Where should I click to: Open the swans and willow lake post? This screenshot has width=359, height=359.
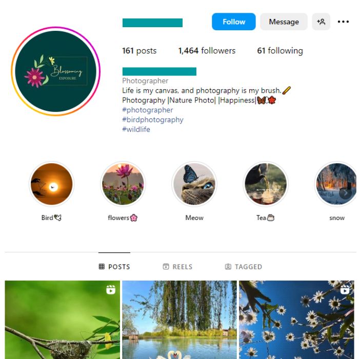pos(180,320)
